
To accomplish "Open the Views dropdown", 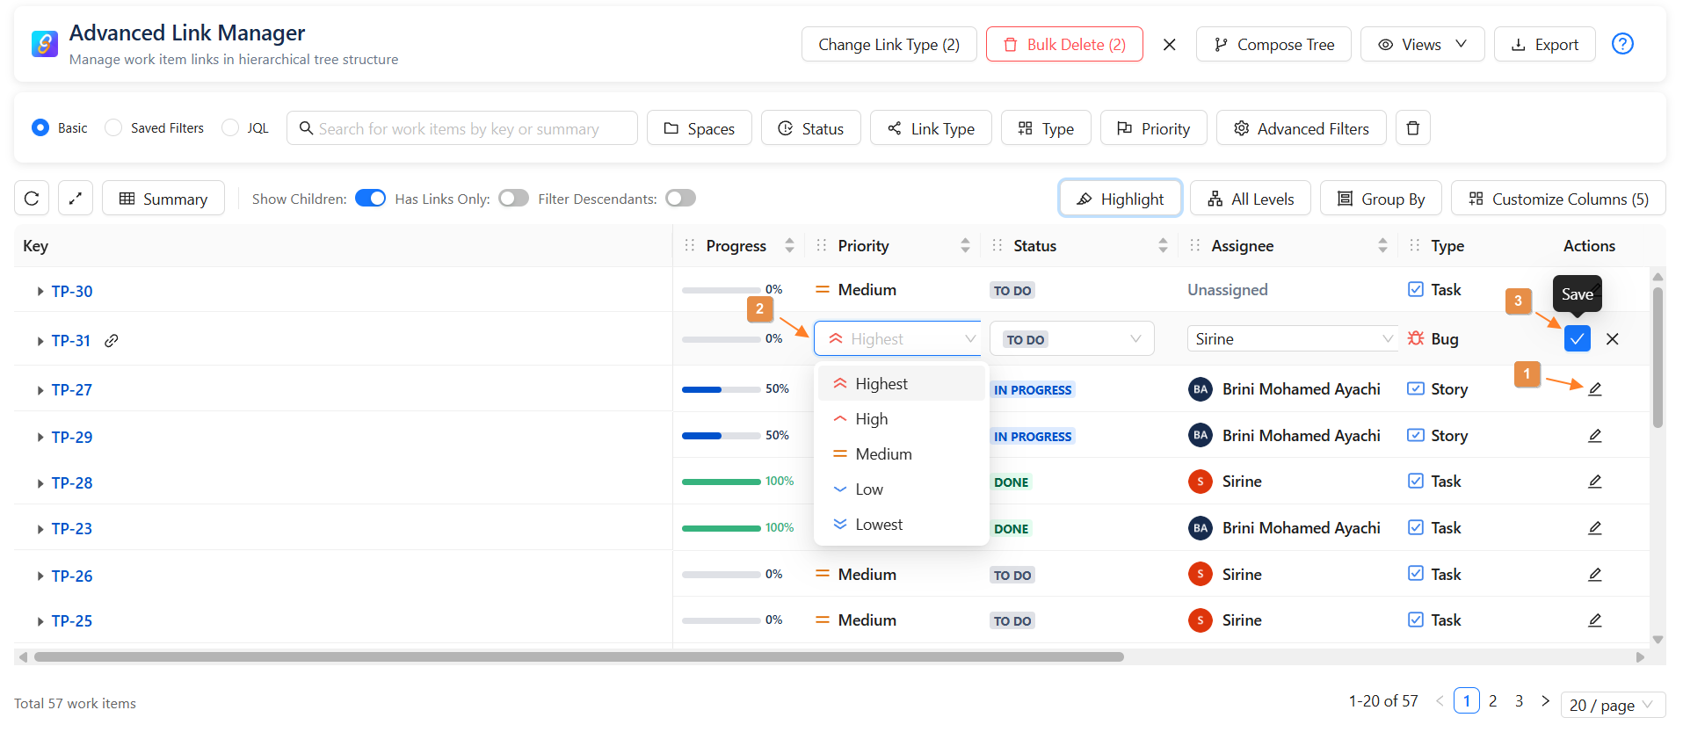I will [x=1421, y=45].
